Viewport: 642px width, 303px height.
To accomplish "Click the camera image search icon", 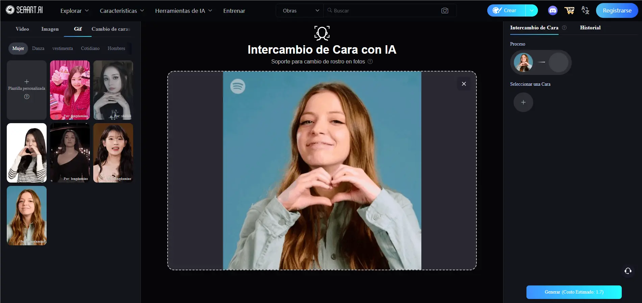I will pyautogui.click(x=445, y=10).
